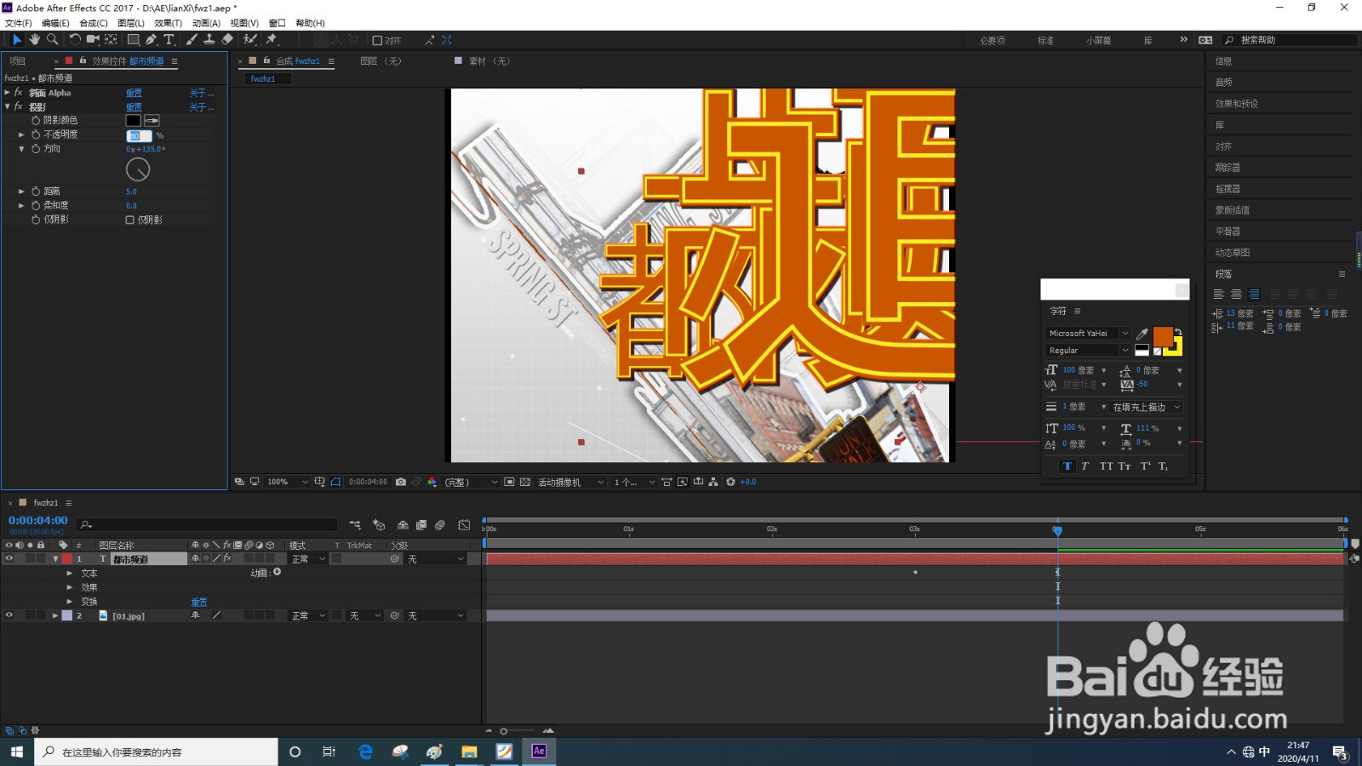The width and height of the screenshot is (1362, 766).
Task: Click the eyedropper in Character panel
Action: coord(1142,334)
